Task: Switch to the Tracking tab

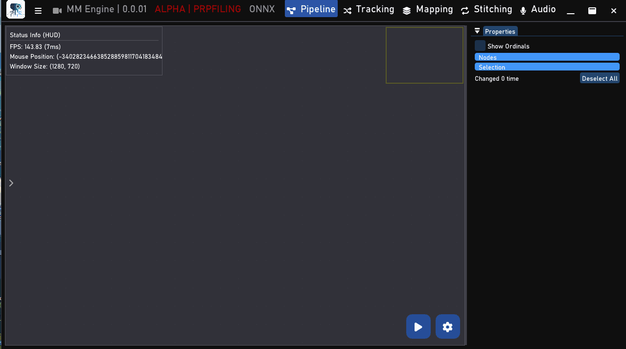Action: [374, 9]
